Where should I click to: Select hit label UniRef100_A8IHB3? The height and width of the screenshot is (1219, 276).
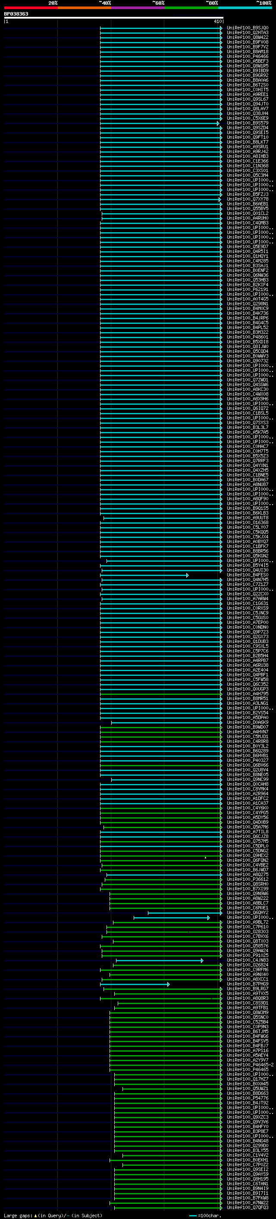(x=248, y=156)
